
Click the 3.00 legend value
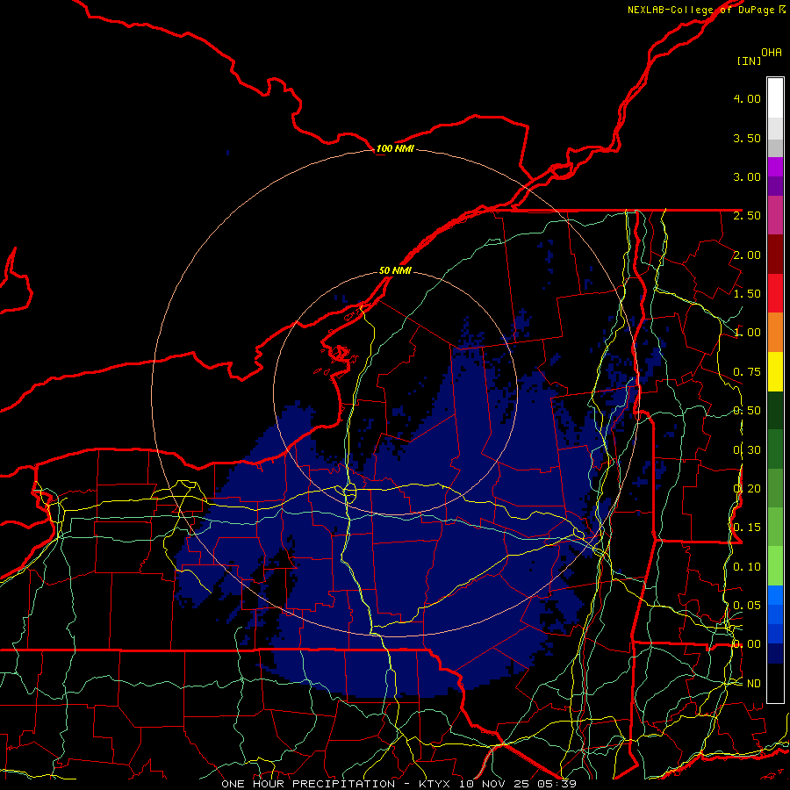tap(747, 176)
